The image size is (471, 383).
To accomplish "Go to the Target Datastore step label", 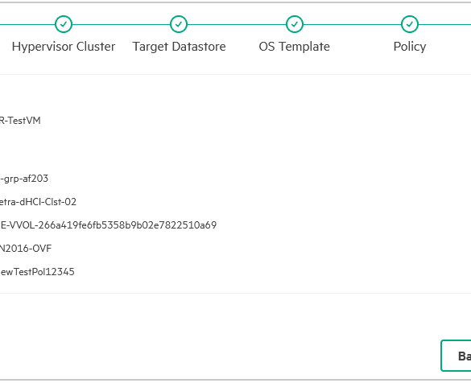I will tap(179, 47).
